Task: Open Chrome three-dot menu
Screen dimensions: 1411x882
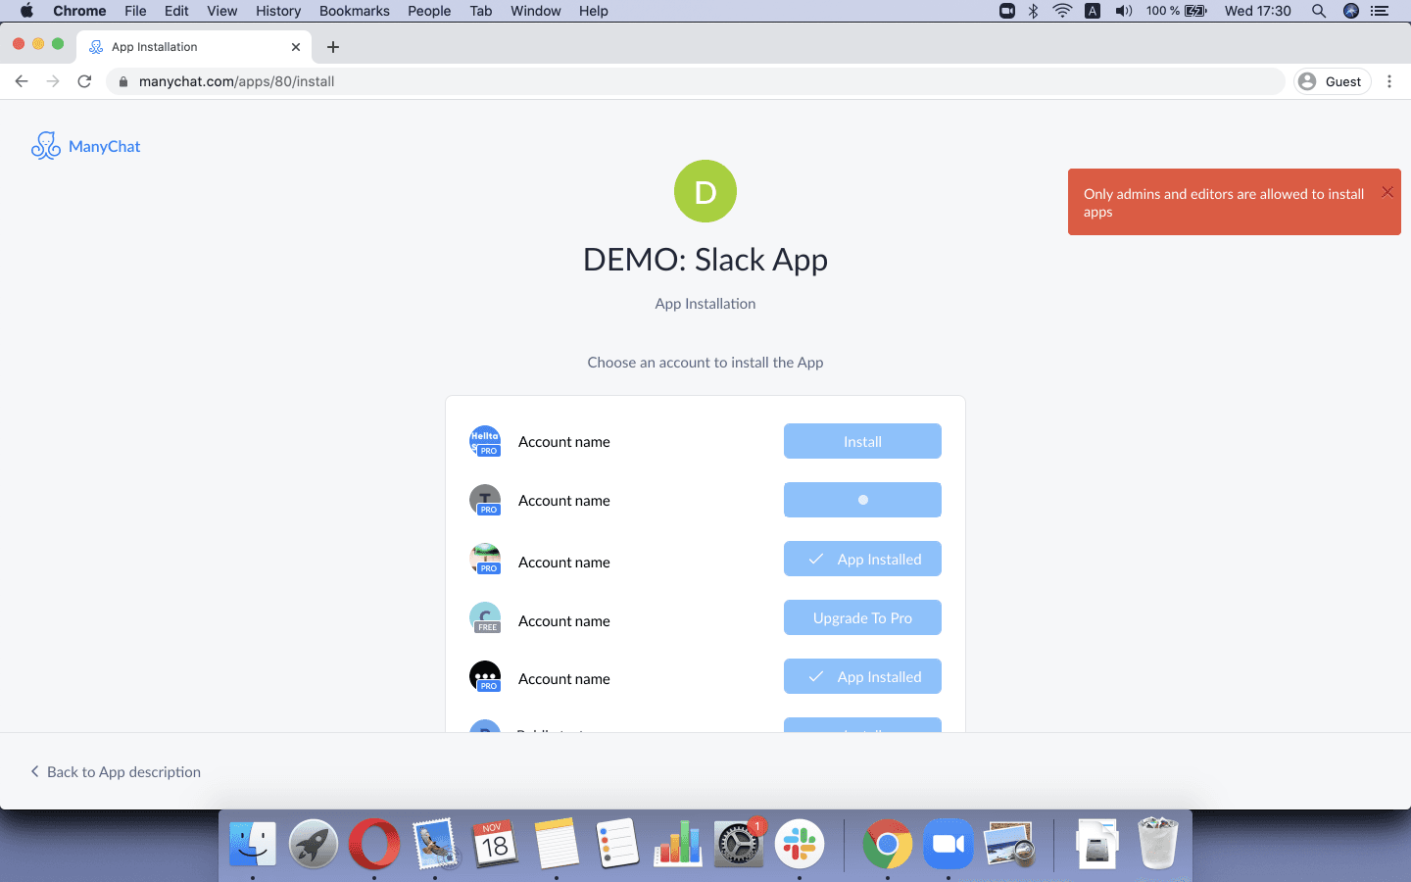Action: 1389,81
